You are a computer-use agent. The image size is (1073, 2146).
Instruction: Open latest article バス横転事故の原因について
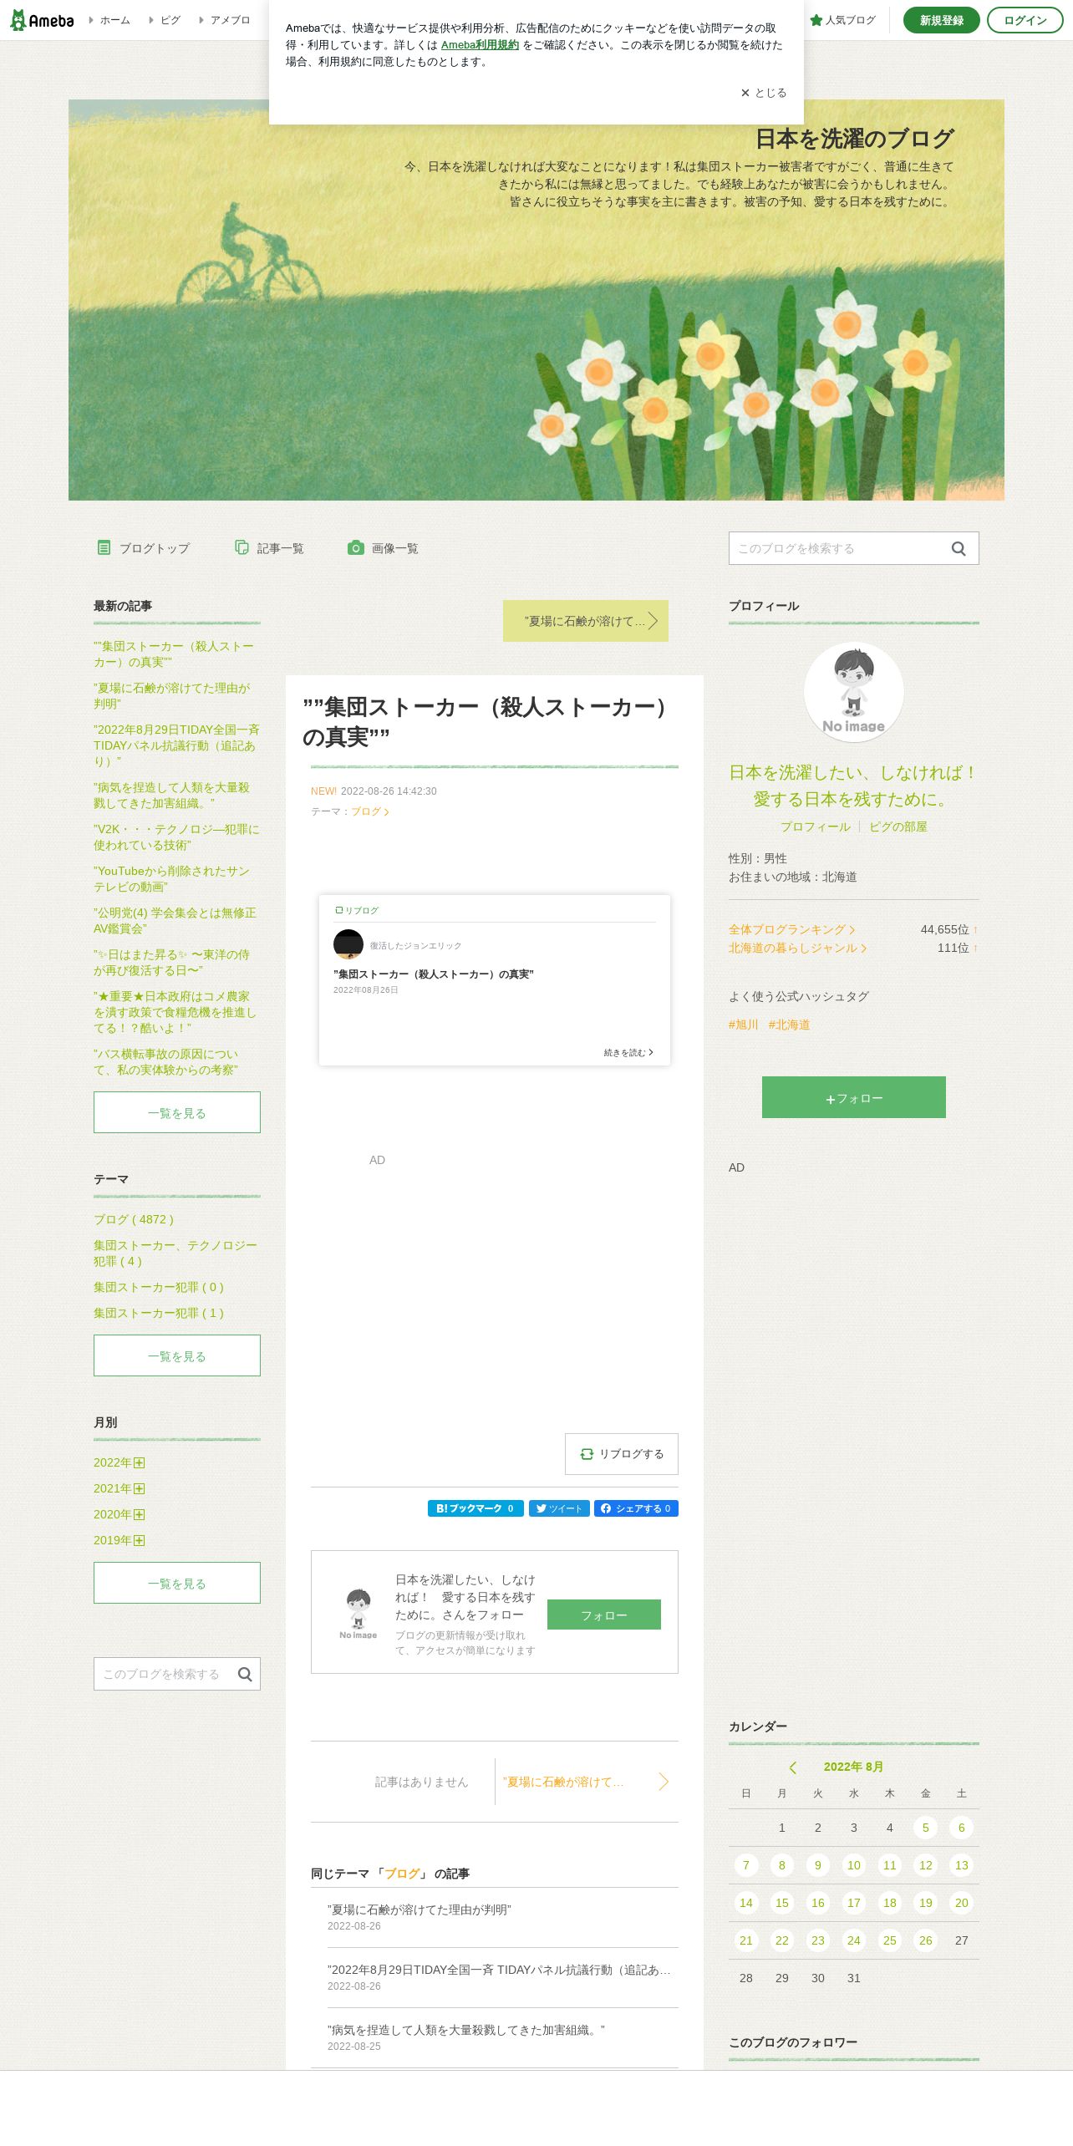coord(165,1061)
